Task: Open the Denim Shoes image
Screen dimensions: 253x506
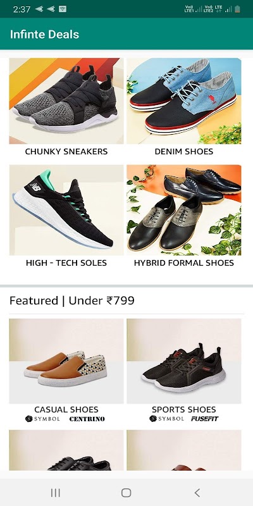Action: pyautogui.click(x=184, y=101)
